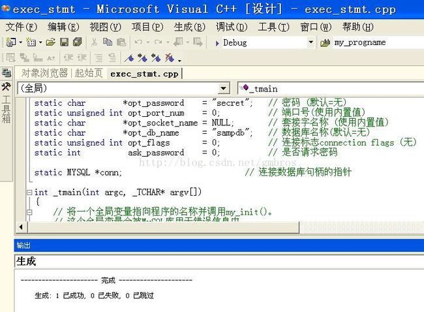Viewport: 424px width, 312px height.
Task: Click the horizontal scrollbar left arrow
Action: pyautogui.click(x=21, y=227)
